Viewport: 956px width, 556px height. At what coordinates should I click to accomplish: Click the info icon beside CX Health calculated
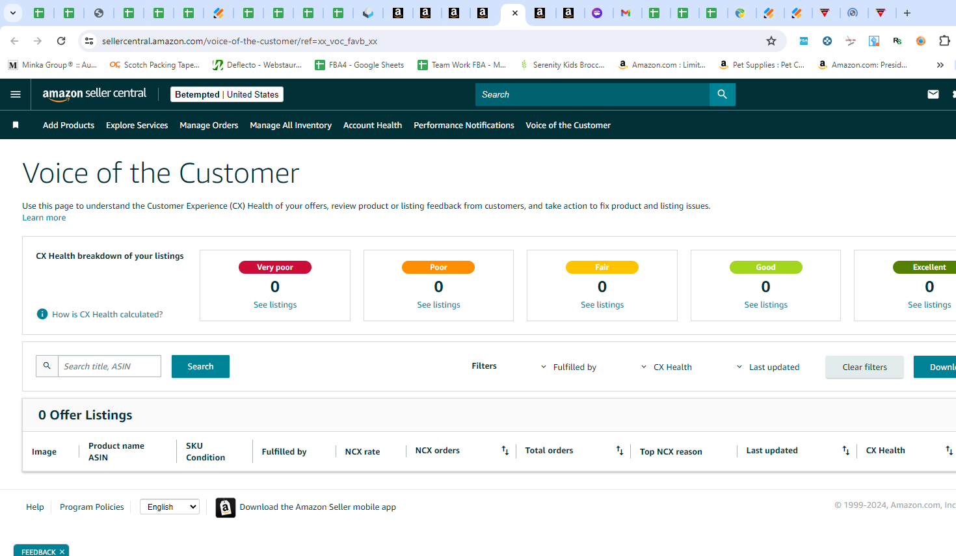tap(42, 314)
